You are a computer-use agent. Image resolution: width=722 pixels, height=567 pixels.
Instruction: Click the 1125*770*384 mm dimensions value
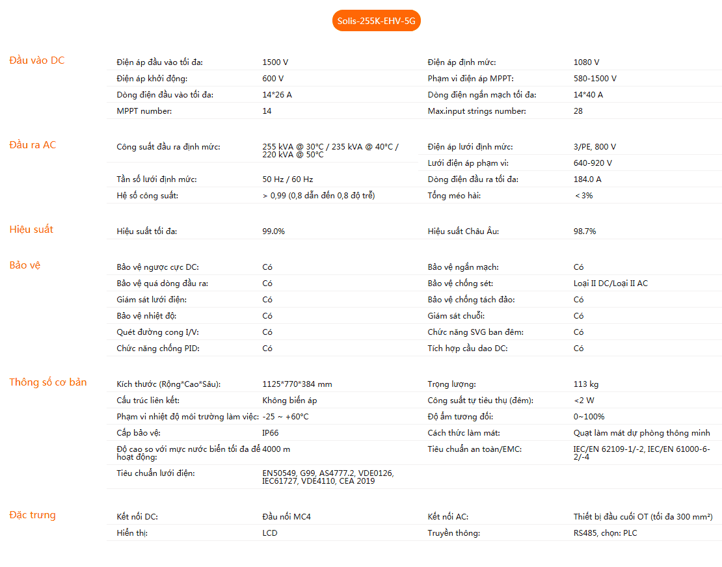tap(297, 384)
